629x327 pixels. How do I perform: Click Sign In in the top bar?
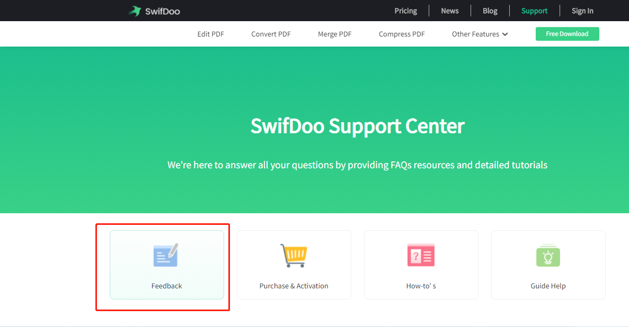[582, 11]
